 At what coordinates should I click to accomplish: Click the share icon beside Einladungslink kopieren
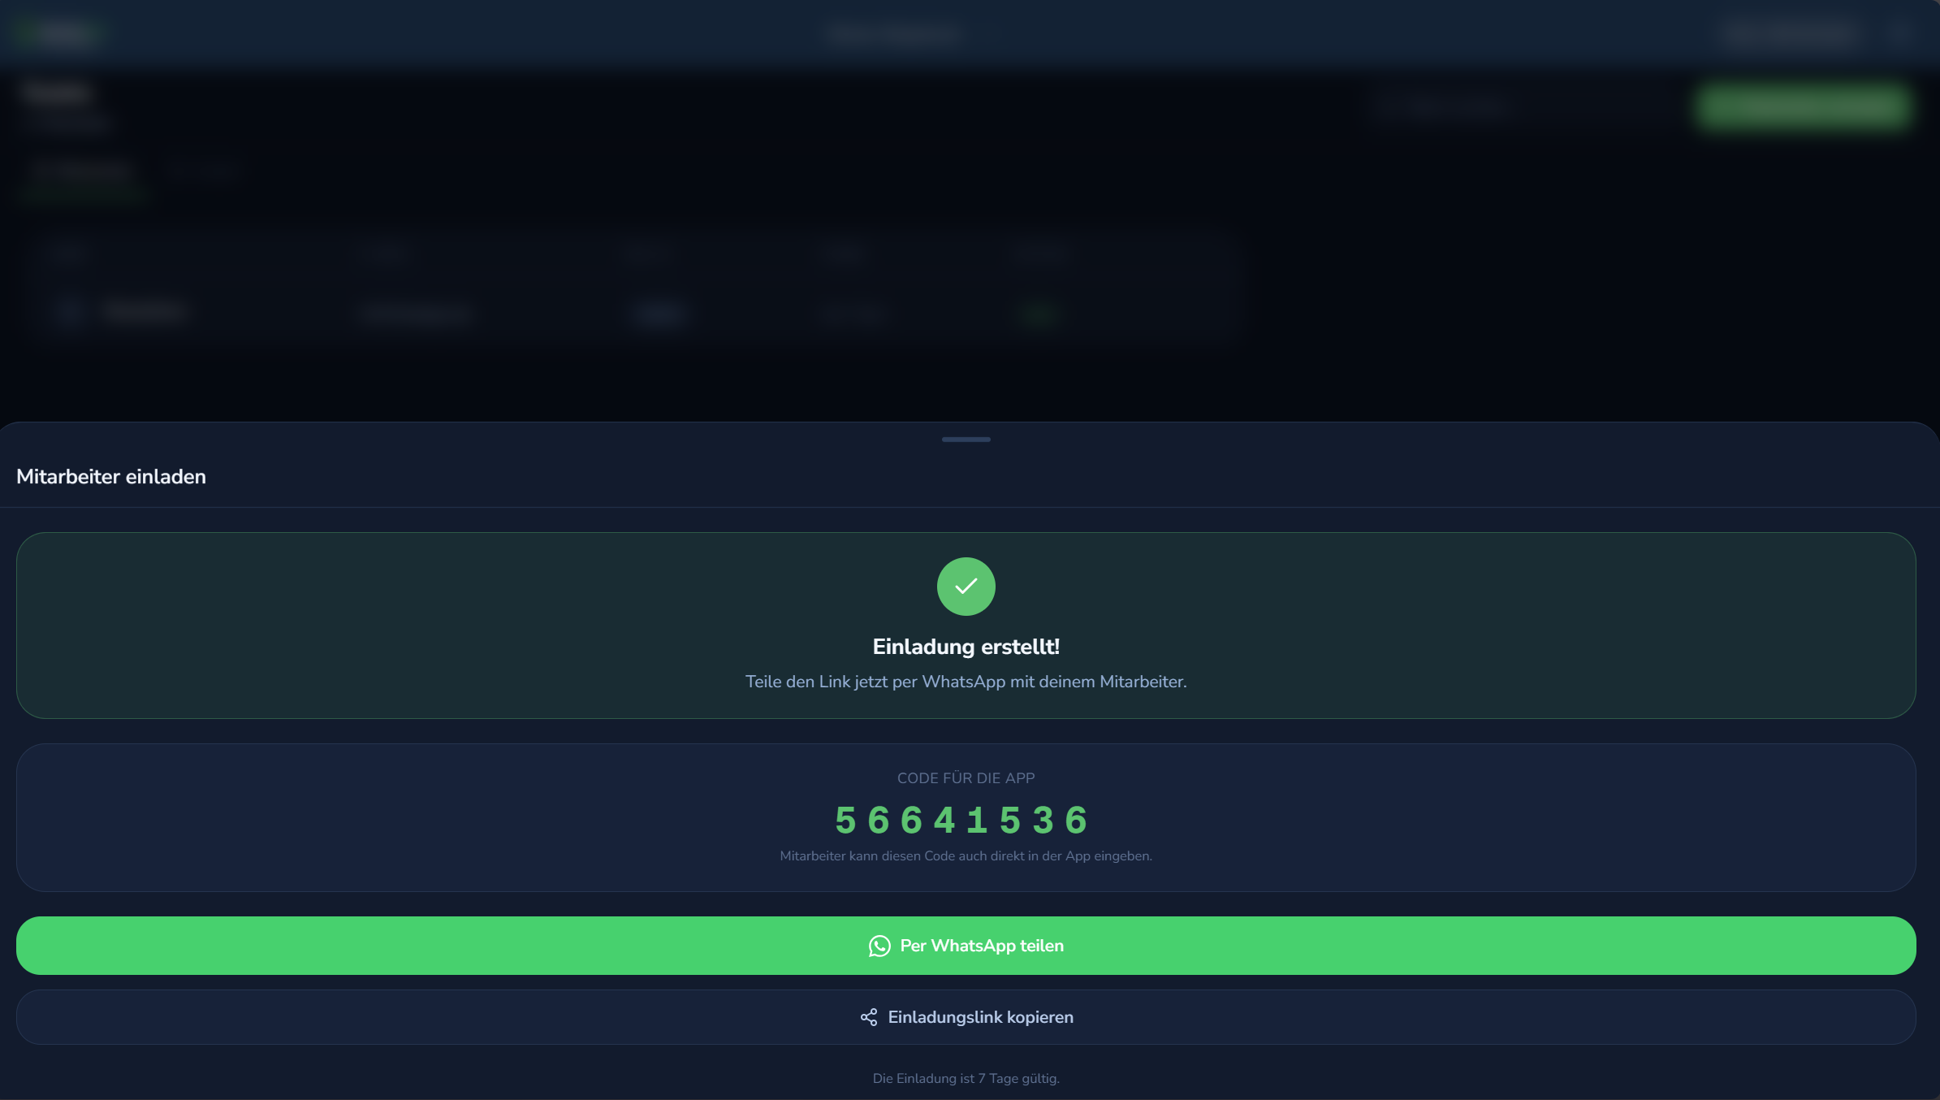(869, 1017)
